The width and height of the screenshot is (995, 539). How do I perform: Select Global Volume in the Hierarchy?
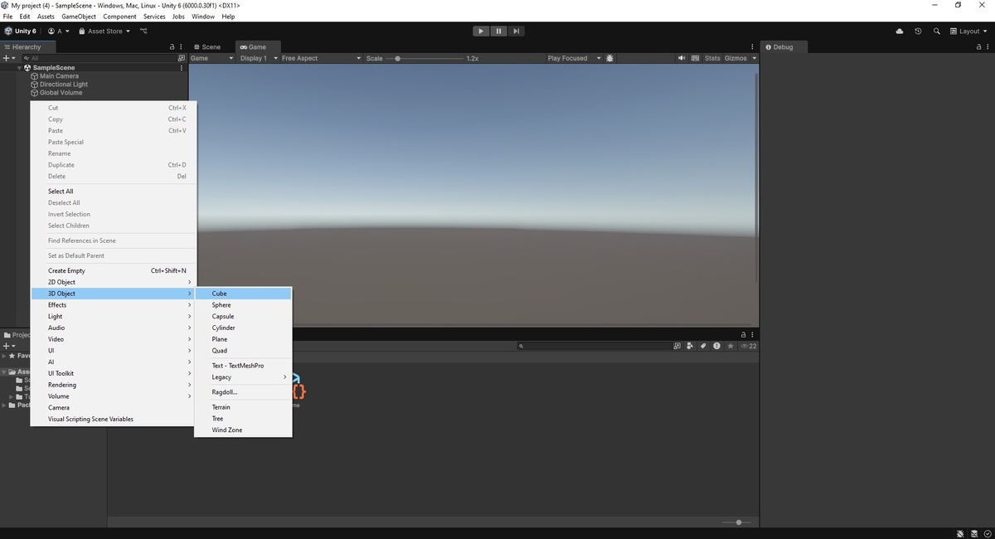pos(61,93)
